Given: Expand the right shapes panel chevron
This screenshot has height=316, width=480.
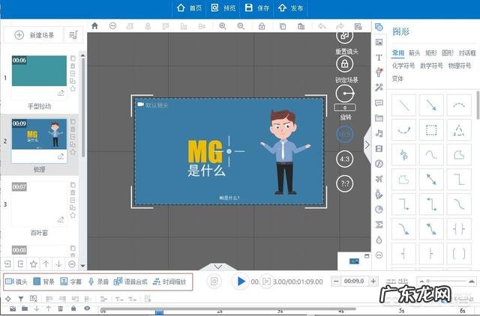Looking at the screenshot, I should pos(367,145).
